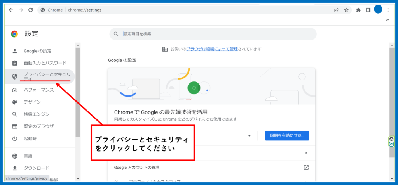The width and height of the screenshot is (398, 185).
Task: Open the extensions puzzle icon
Action: pos(358,10)
